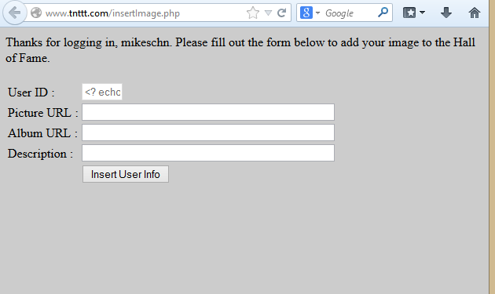
Task: Click the Google search engine logo icon
Action: [306, 13]
